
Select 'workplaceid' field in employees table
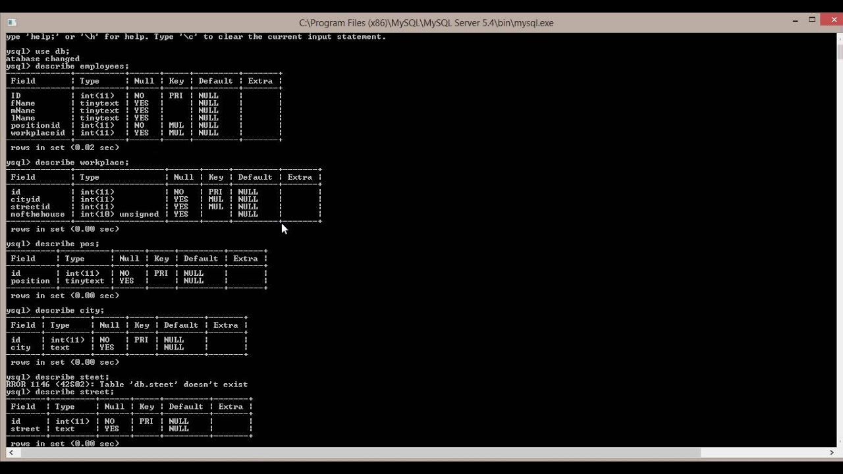point(38,133)
